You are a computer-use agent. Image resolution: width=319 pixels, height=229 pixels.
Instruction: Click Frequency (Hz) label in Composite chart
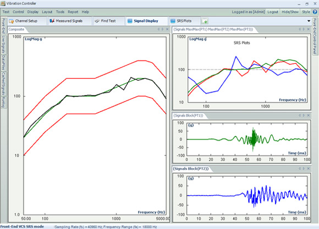tap(151, 212)
